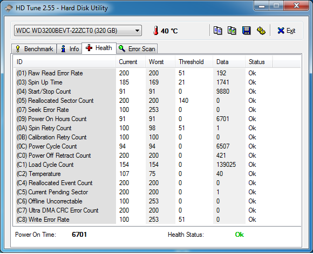Click the copy screenshot icon

(232, 31)
